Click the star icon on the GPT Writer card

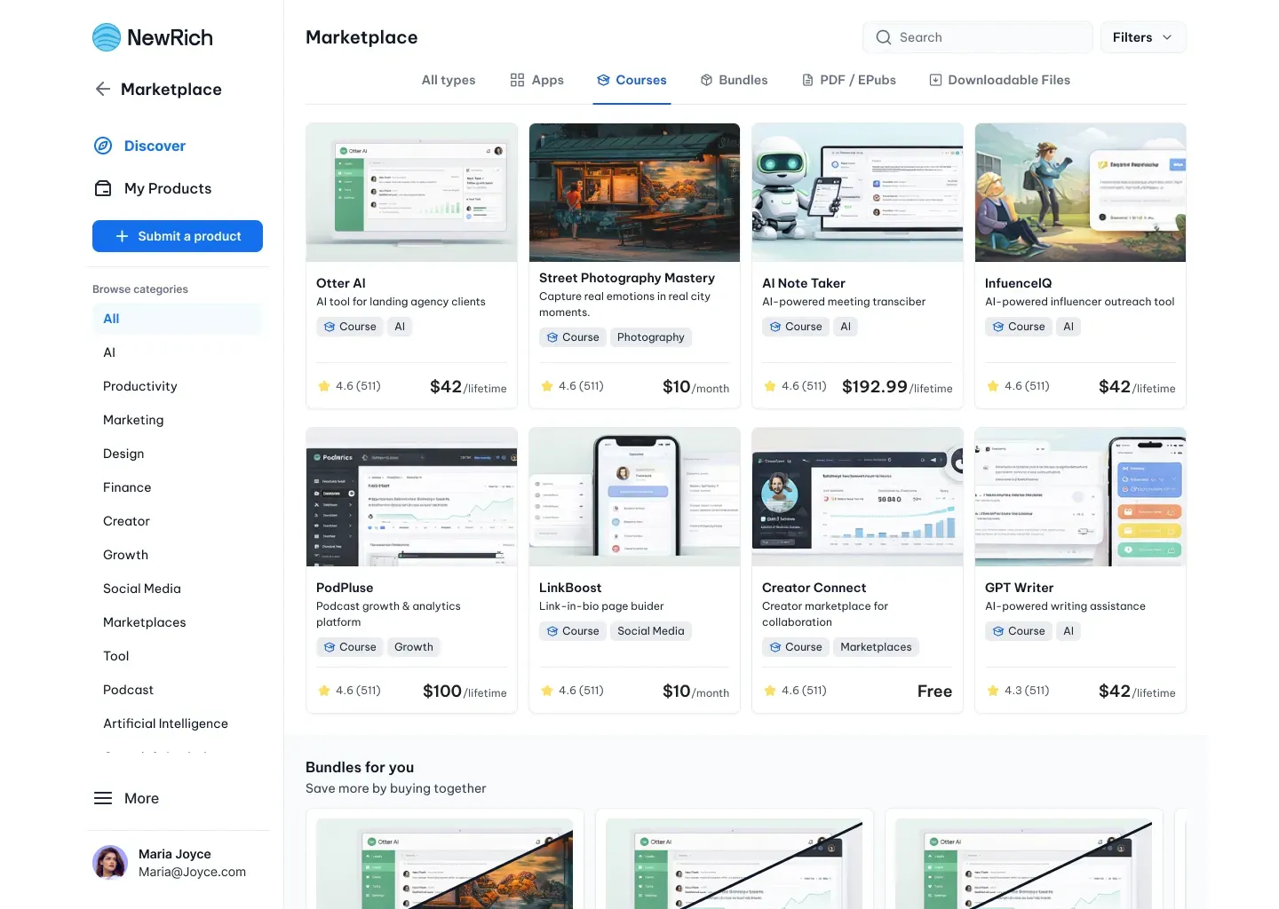point(993,691)
